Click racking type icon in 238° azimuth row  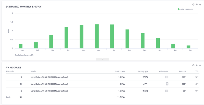point(145,77)
